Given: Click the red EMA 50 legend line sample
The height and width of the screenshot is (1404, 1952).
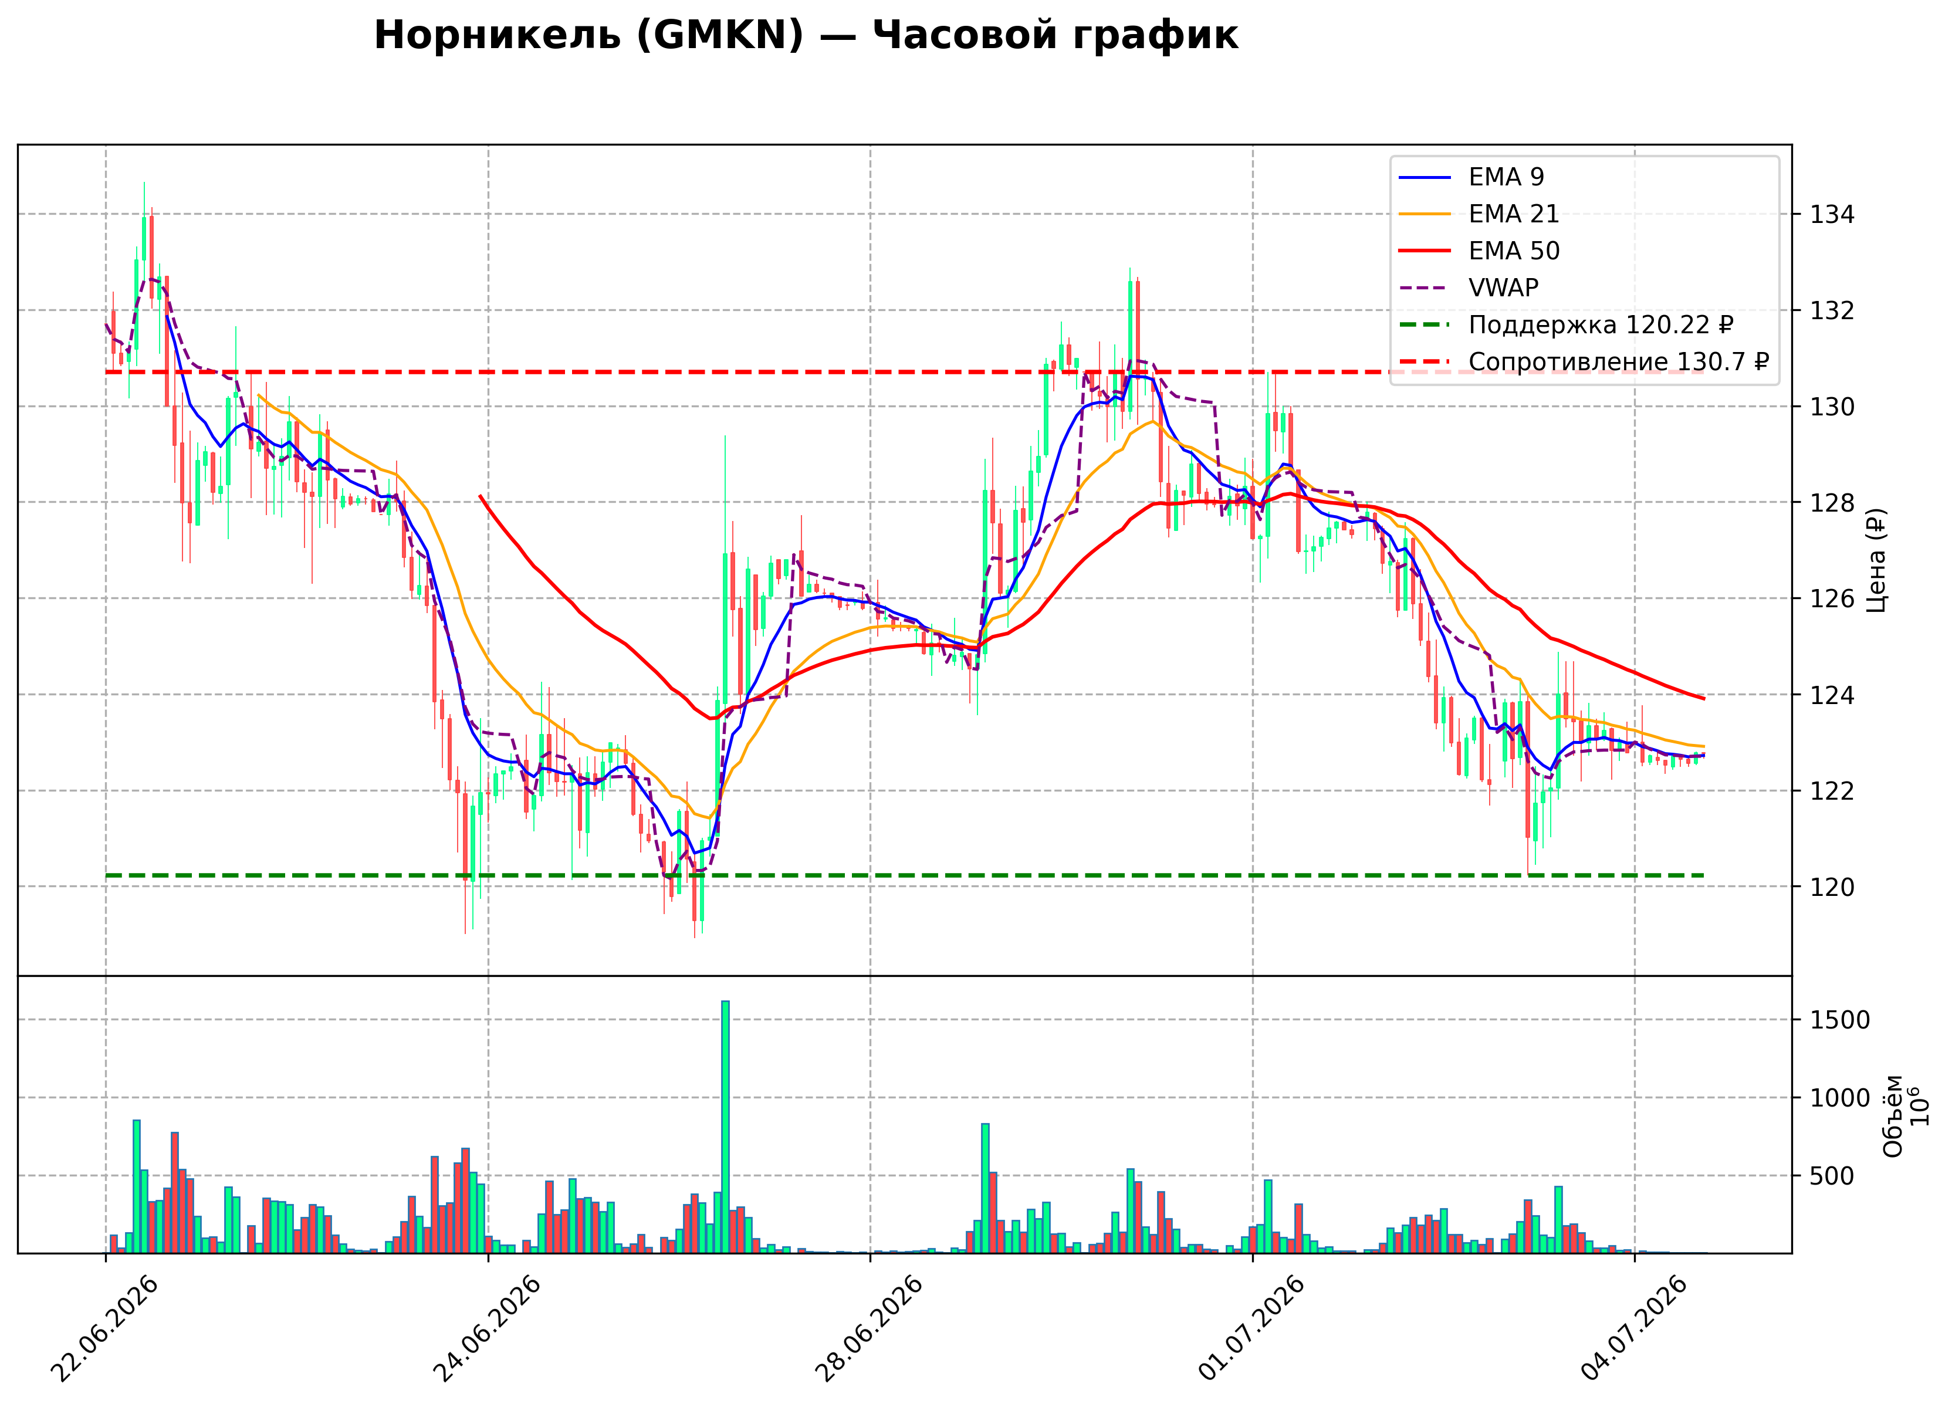Looking at the screenshot, I should (1425, 251).
